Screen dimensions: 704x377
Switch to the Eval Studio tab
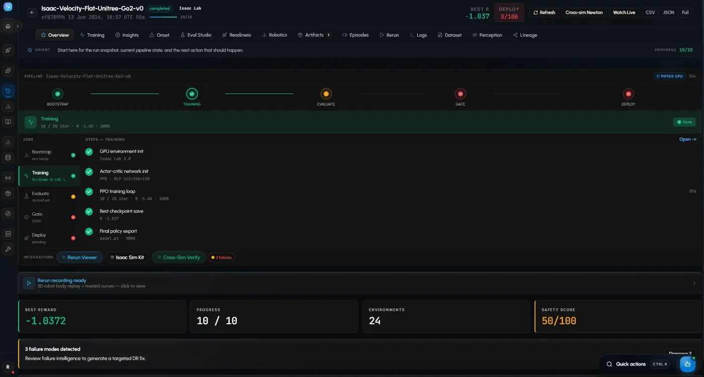(x=196, y=35)
